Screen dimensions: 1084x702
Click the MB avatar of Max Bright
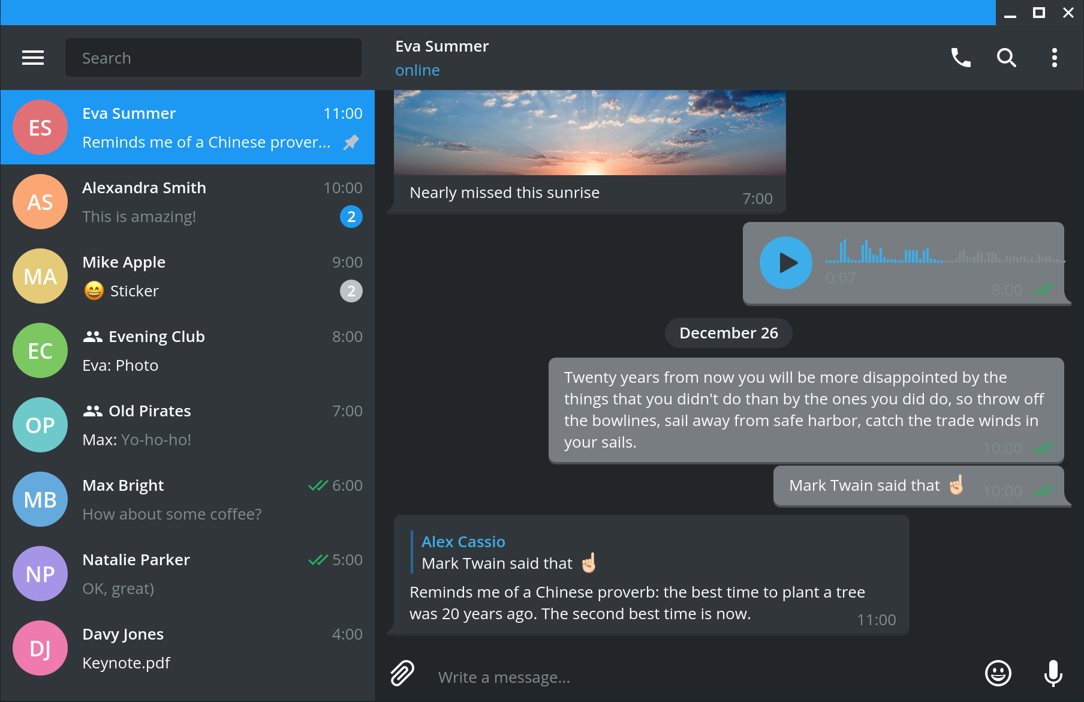(40, 499)
